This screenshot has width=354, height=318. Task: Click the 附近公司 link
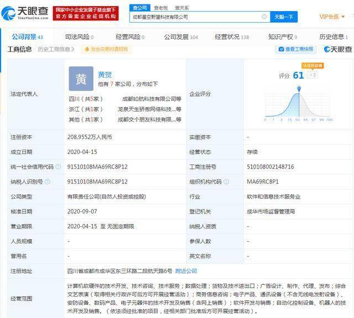point(186,271)
